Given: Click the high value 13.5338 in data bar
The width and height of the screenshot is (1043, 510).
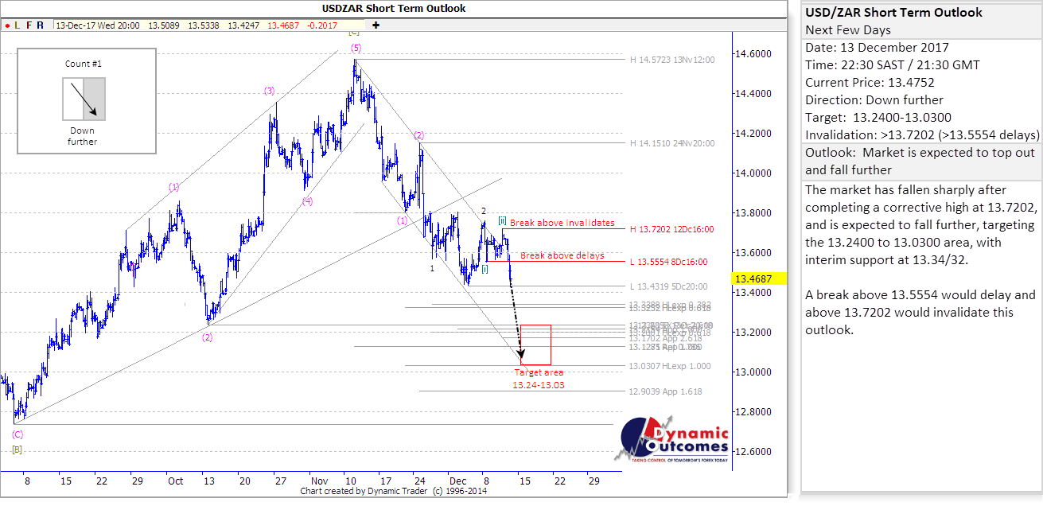Looking at the screenshot, I should pos(204,25).
